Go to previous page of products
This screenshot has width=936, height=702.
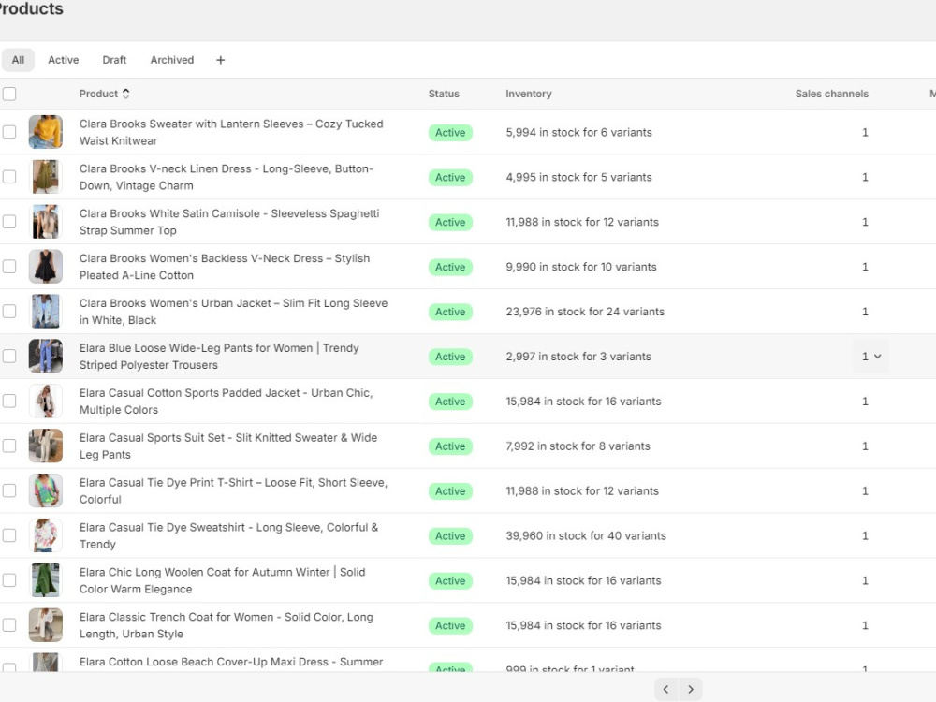[666, 690]
